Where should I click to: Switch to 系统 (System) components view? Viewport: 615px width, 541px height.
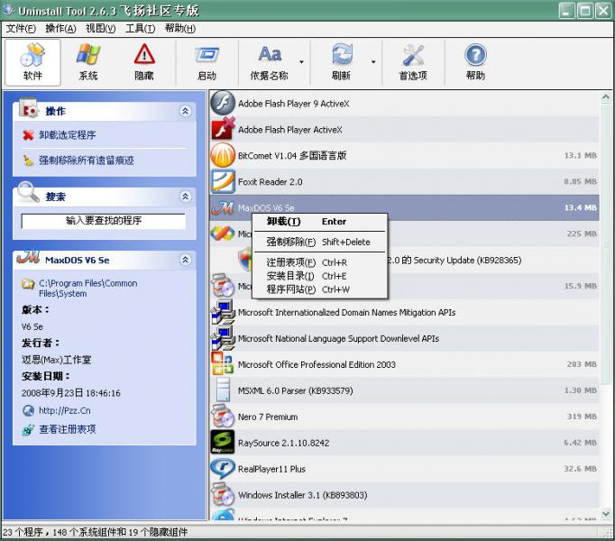pos(88,62)
